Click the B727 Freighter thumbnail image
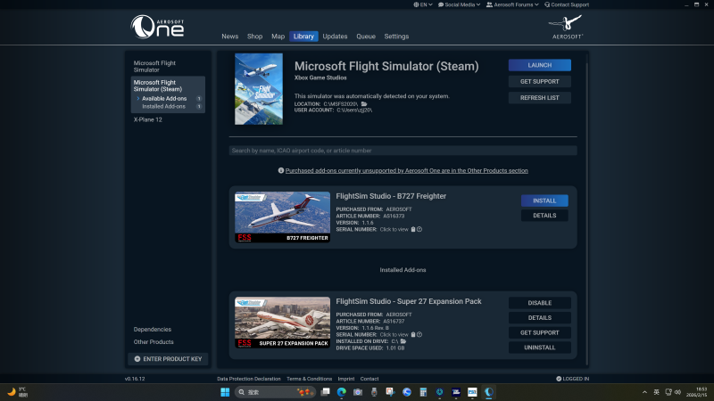 pyautogui.click(x=282, y=217)
